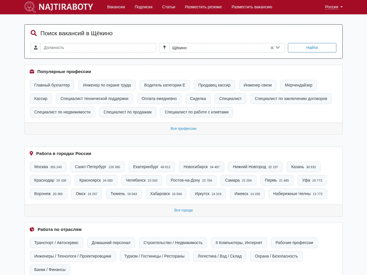Viewport: 367px width, 275px height.
Task: Choose Водитель категории Е profession
Action: (165, 85)
